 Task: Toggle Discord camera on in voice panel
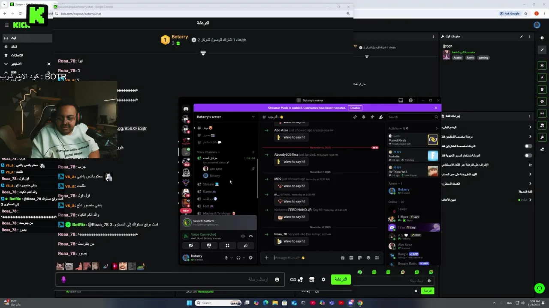pos(190,246)
